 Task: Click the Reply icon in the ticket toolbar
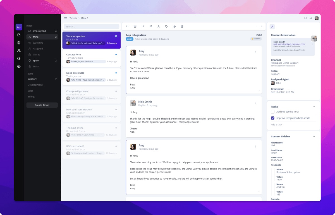pyautogui.click(x=127, y=26)
